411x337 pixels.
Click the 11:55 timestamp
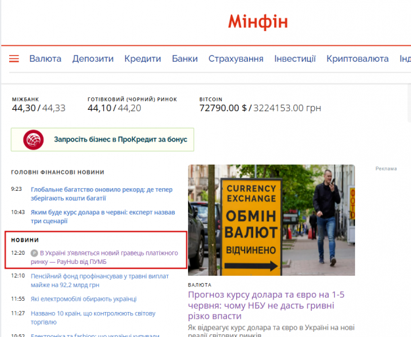coord(18,299)
